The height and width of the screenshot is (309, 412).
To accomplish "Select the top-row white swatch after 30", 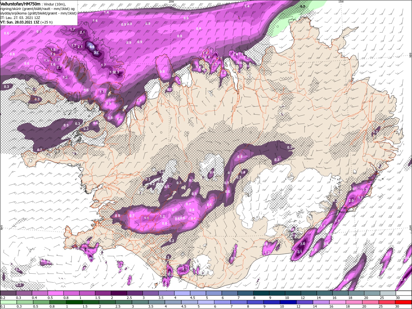I will coord(404,293).
